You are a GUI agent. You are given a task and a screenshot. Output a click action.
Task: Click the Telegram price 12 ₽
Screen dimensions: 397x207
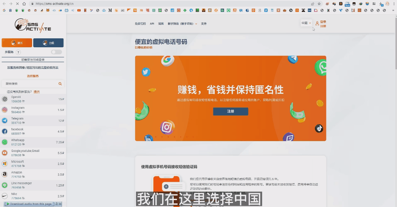(x=61, y=121)
